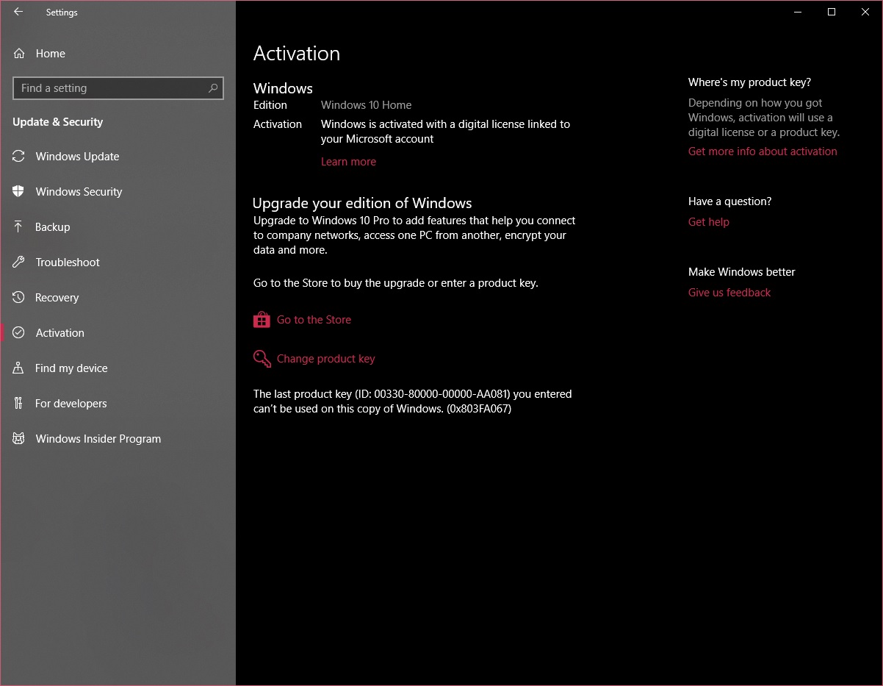Click the Have a question? heading
883x686 pixels.
click(x=729, y=201)
